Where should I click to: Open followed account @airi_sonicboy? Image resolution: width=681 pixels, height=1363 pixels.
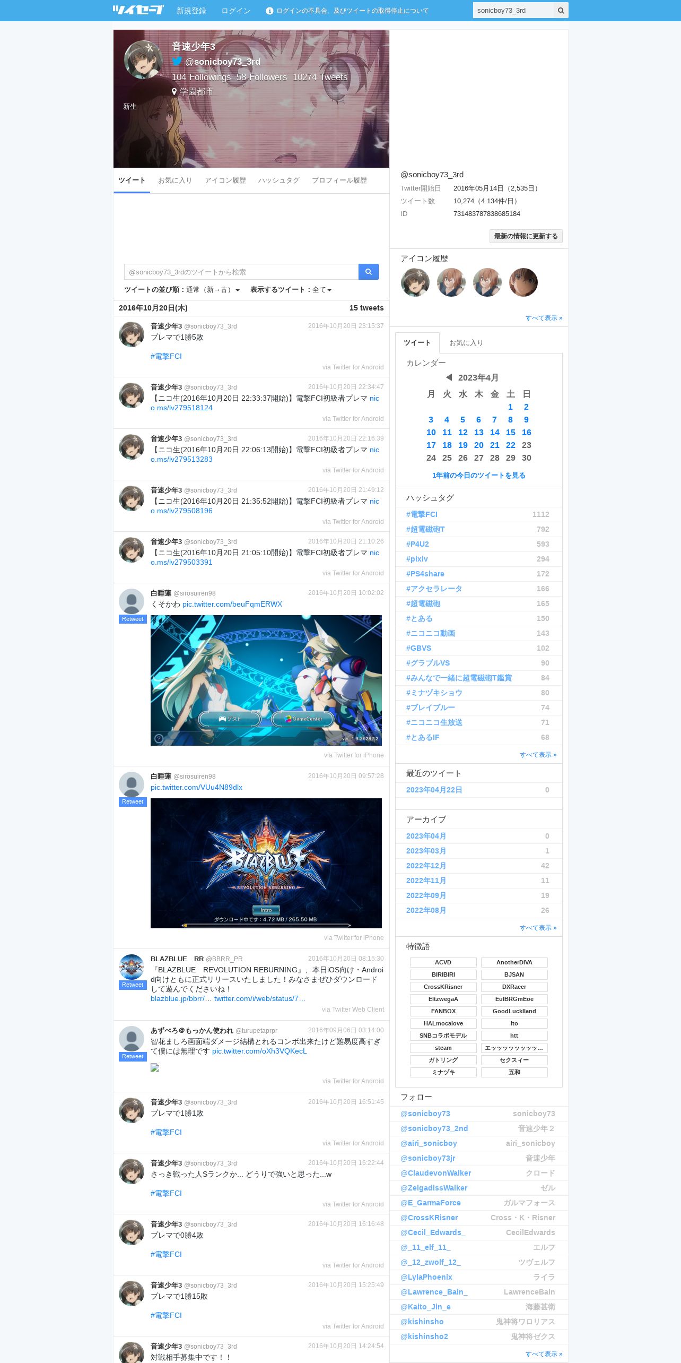tap(429, 1143)
